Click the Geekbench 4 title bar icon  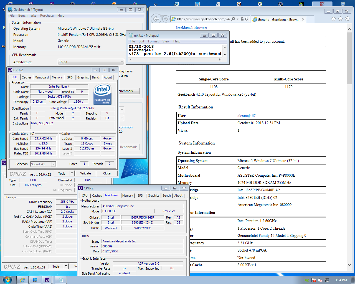10,9
